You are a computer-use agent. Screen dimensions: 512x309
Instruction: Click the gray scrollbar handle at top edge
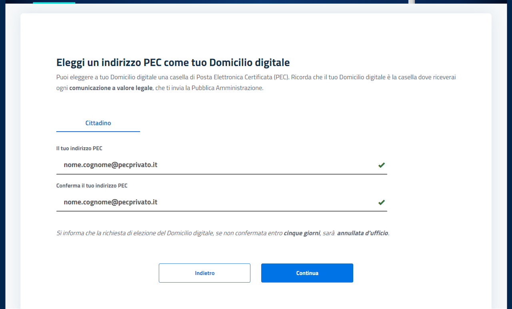[411, 2]
